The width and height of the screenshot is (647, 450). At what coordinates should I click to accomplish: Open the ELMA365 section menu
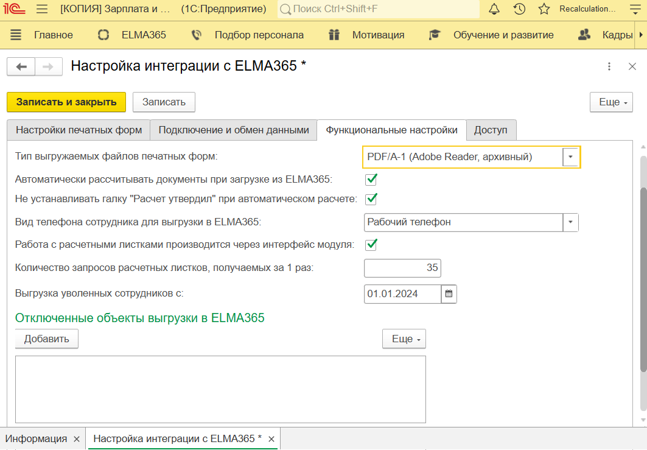(132, 35)
